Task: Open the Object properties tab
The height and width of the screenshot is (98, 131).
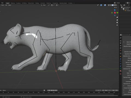Action: click(x=121, y=56)
